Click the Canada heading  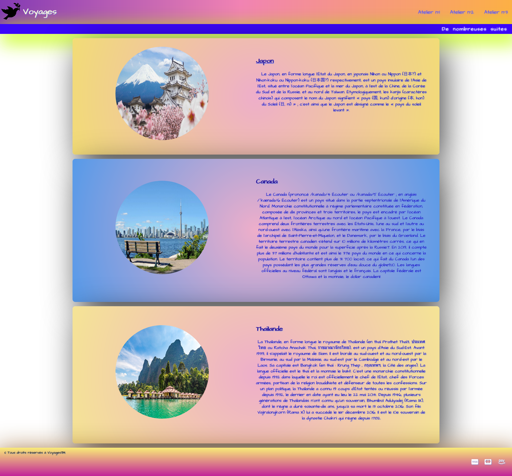pos(267,182)
